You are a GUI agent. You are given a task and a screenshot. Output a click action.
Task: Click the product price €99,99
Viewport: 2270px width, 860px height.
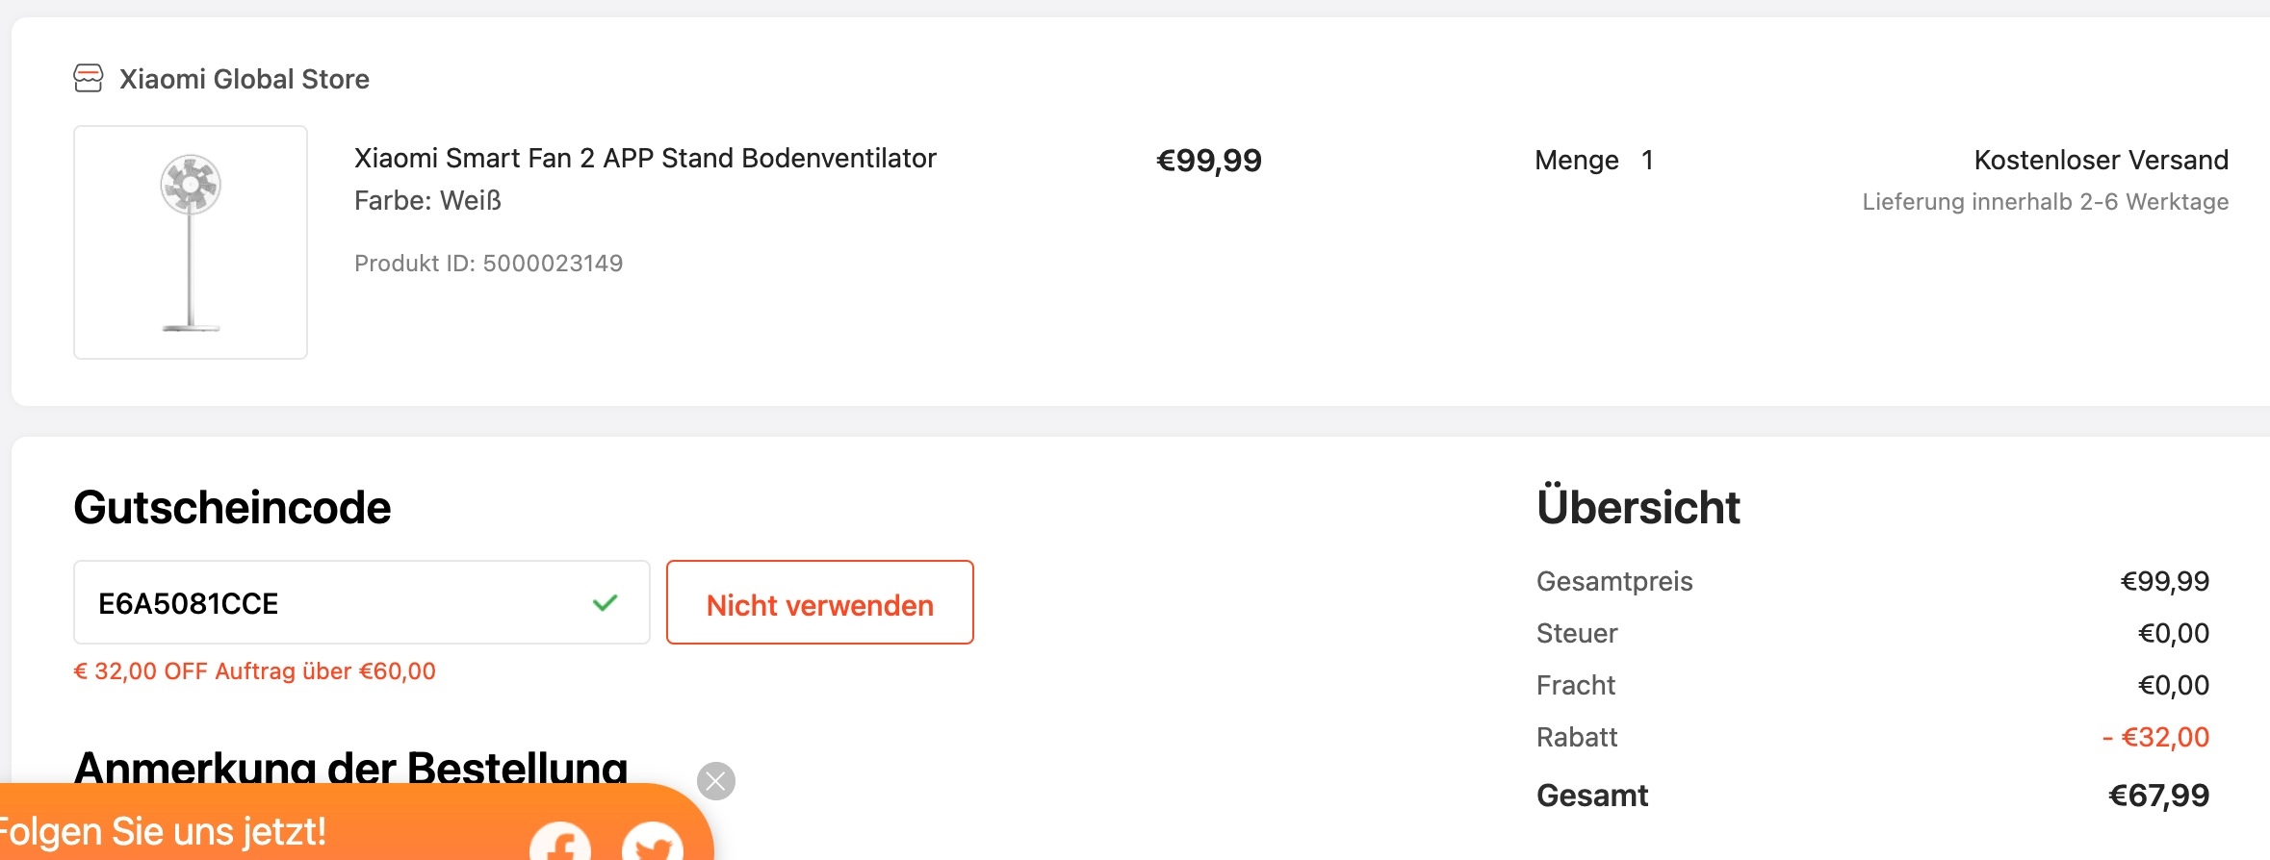point(1208,161)
